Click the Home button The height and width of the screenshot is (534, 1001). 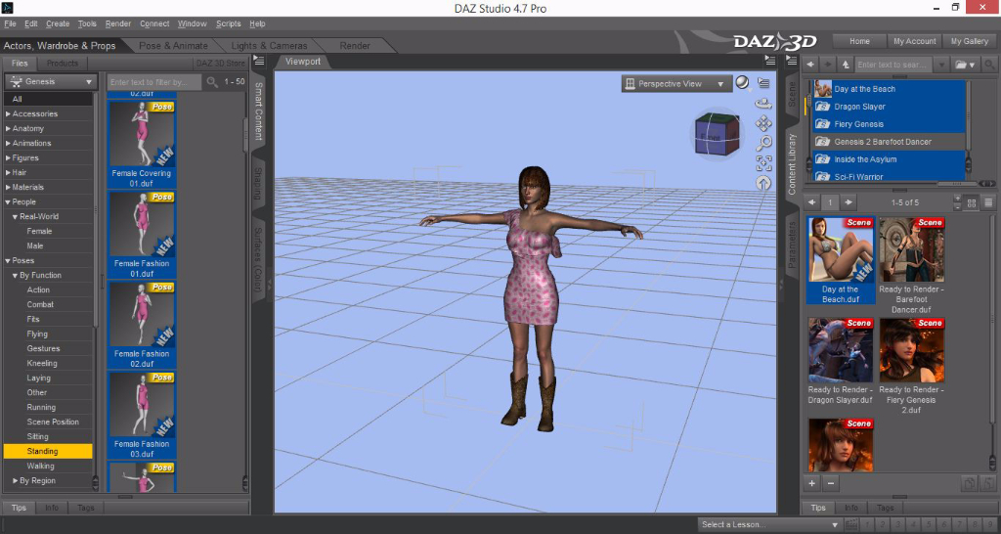(x=859, y=41)
